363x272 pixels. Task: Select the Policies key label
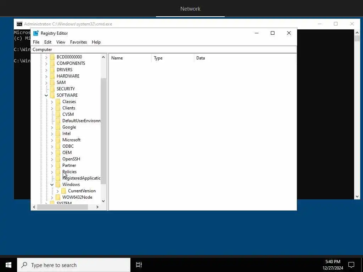pos(69,172)
